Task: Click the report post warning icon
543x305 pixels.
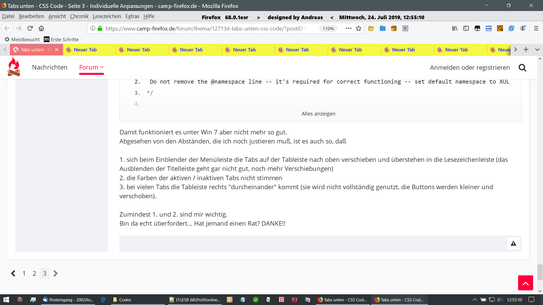Action: tap(513, 243)
